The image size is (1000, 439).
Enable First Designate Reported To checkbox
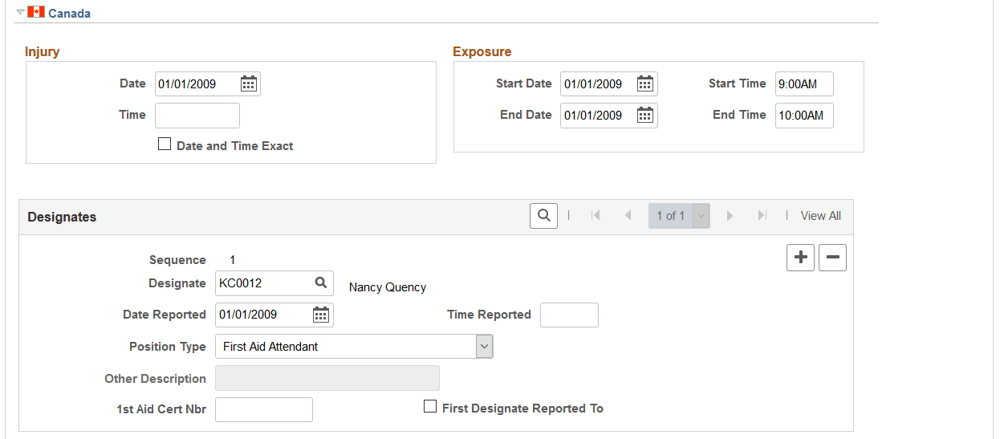[430, 408]
